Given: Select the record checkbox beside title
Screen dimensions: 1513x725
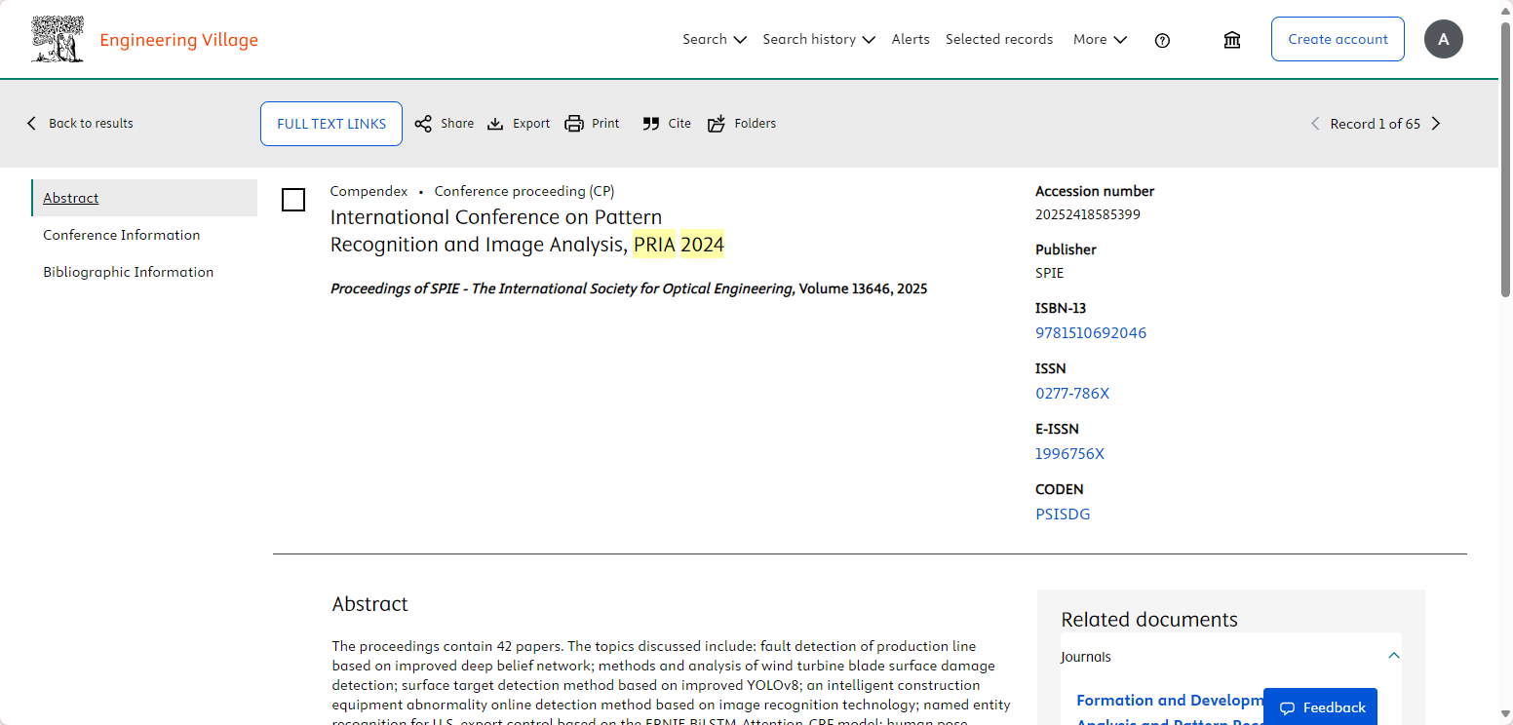Looking at the screenshot, I should pyautogui.click(x=293, y=200).
